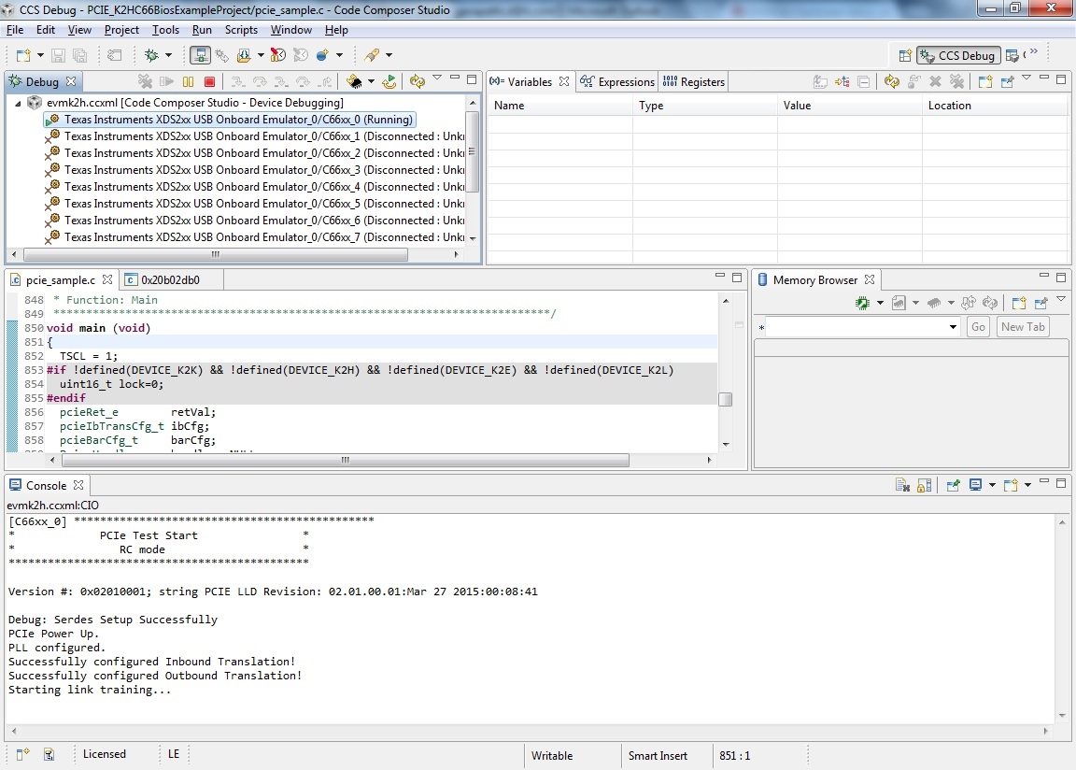This screenshot has height=770, width=1076.
Task: Click the Memory Browser address input field
Action: pos(857,327)
